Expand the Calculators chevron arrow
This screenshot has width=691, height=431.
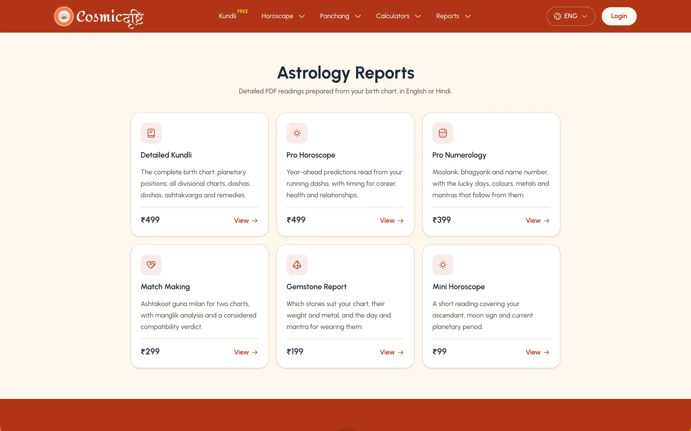[x=418, y=16]
